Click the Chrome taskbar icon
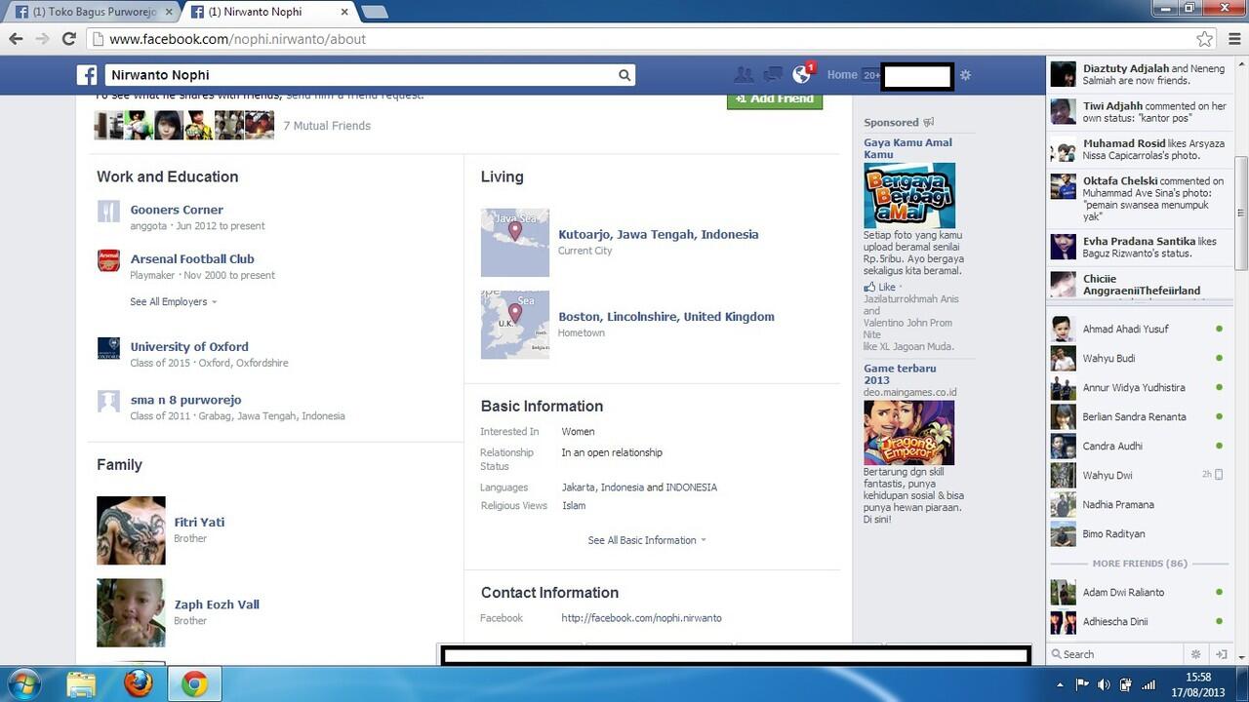This screenshot has height=702, width=1249. (194, 684)
